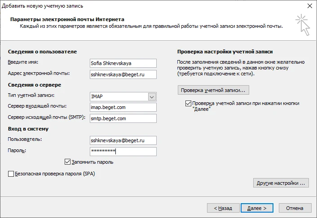Click the 'Проверка учетной записи...' button

point(213,90)
